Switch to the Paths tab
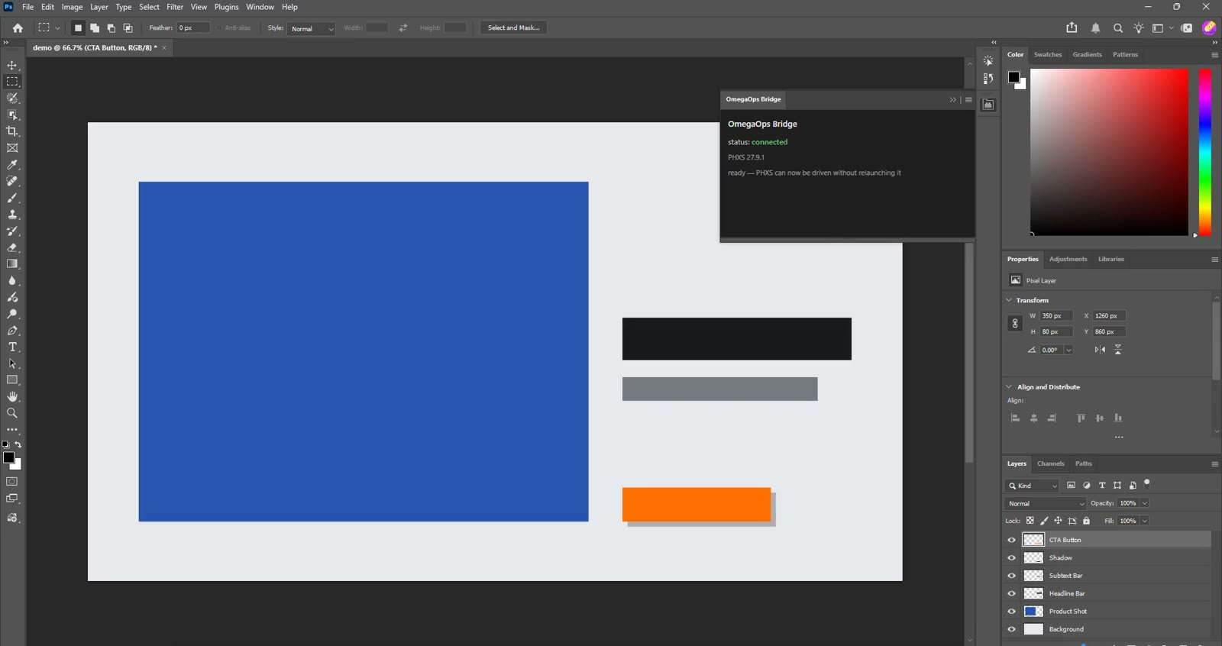 1083,464
